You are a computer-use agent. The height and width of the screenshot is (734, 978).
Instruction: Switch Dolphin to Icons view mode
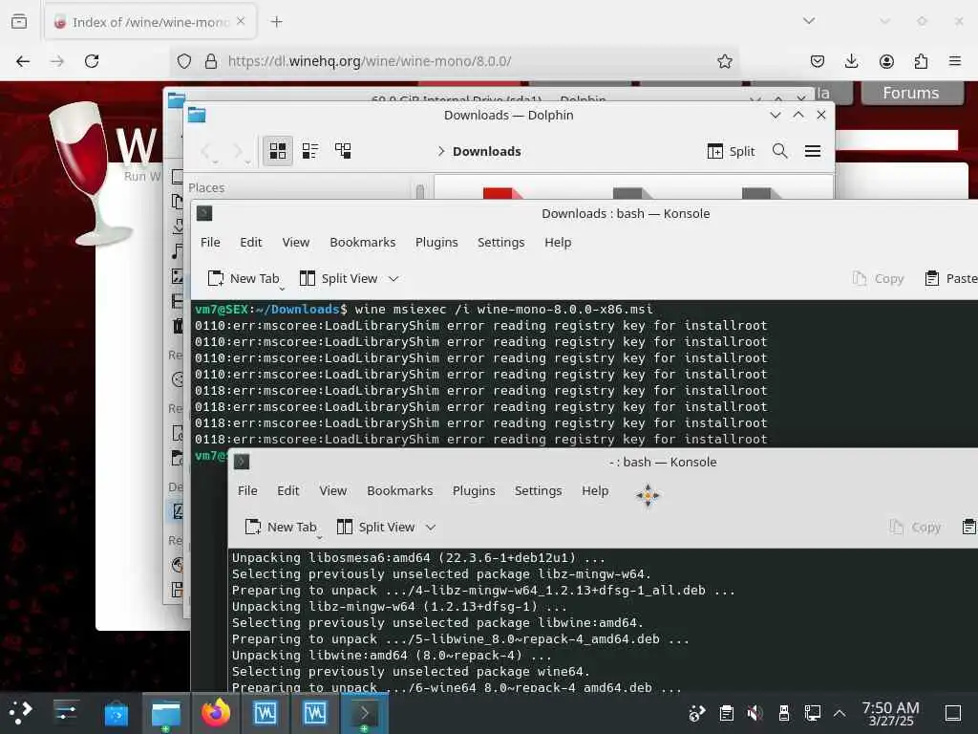[278, 151]
